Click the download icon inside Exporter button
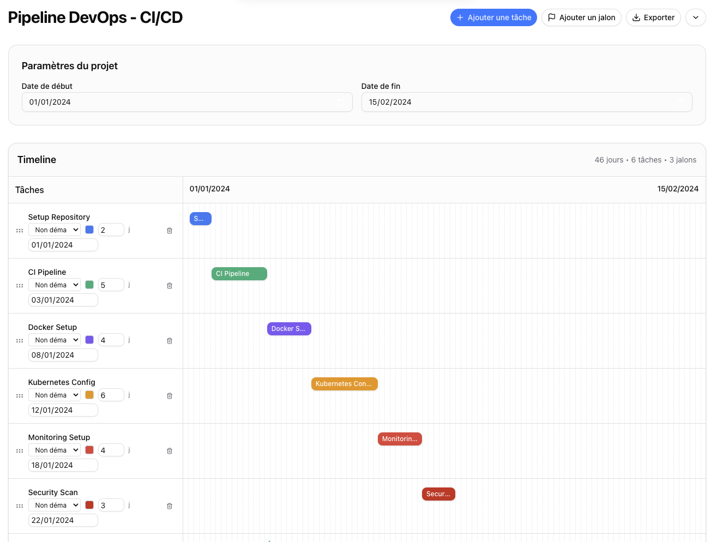This screenshot has height=542, width=717. [635, 17]
